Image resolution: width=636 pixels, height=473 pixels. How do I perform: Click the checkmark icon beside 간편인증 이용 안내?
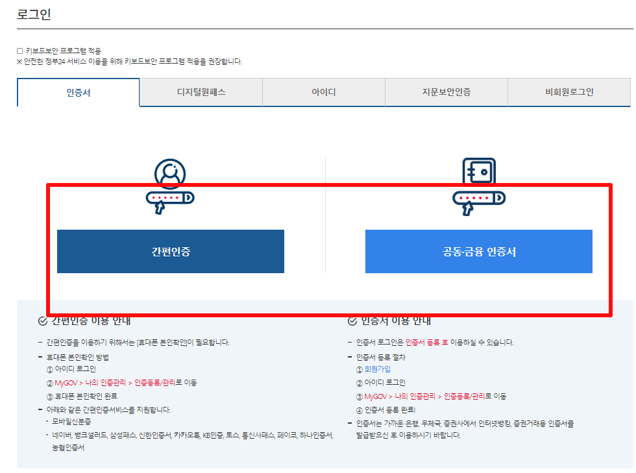click(43, 321)
